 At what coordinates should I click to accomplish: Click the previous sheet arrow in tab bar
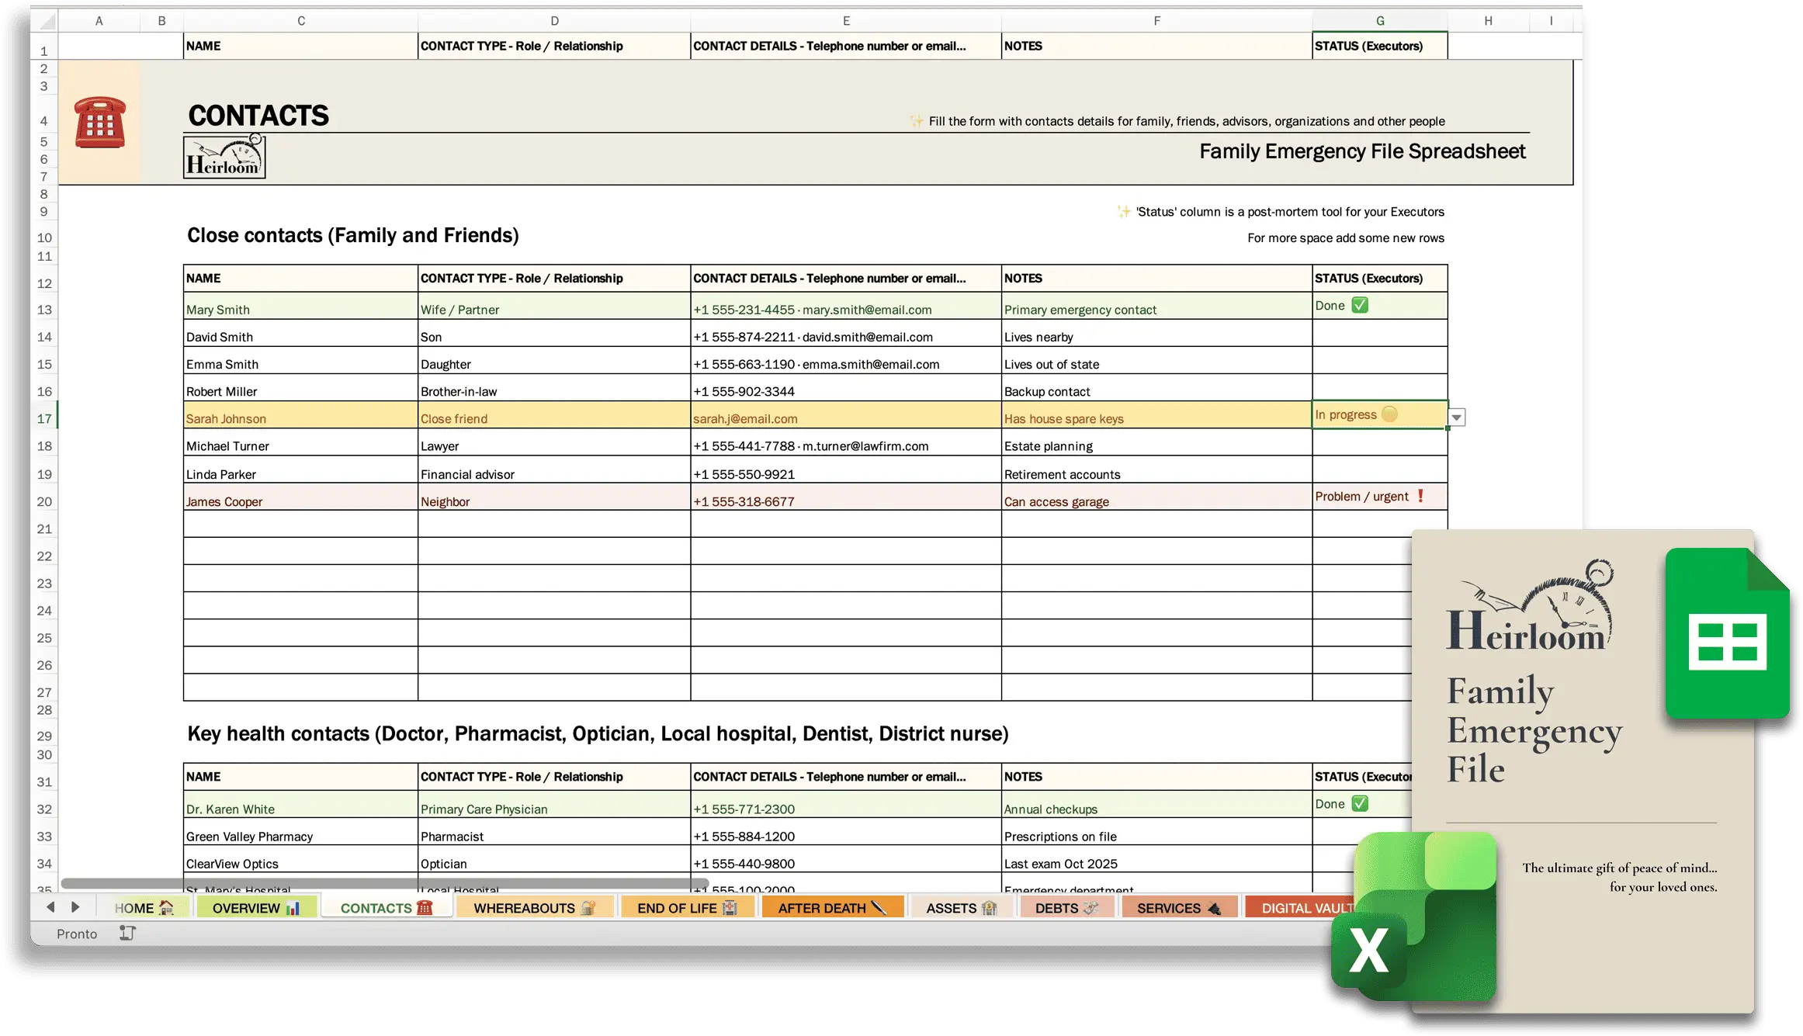click(50, 906)
